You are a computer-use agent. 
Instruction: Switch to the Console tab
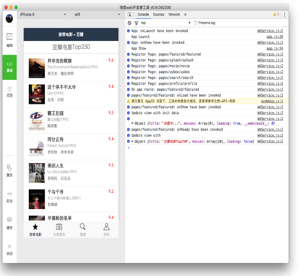click(x=143, y=15)
